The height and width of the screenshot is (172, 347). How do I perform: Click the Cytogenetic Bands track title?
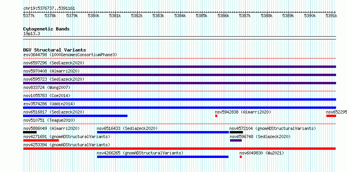(x=46, y=29)
